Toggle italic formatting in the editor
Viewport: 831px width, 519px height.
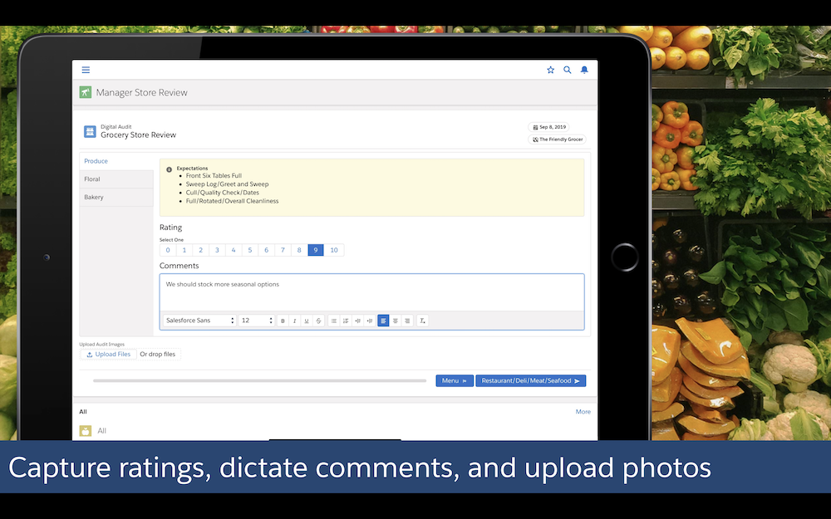pos(294,321)
